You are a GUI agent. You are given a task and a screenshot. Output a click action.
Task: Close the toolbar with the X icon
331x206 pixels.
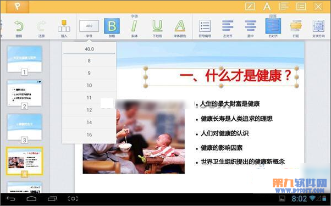[x=318, y=7]
